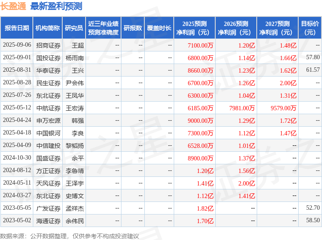Click the 报告日期 column header

(16, 28)
